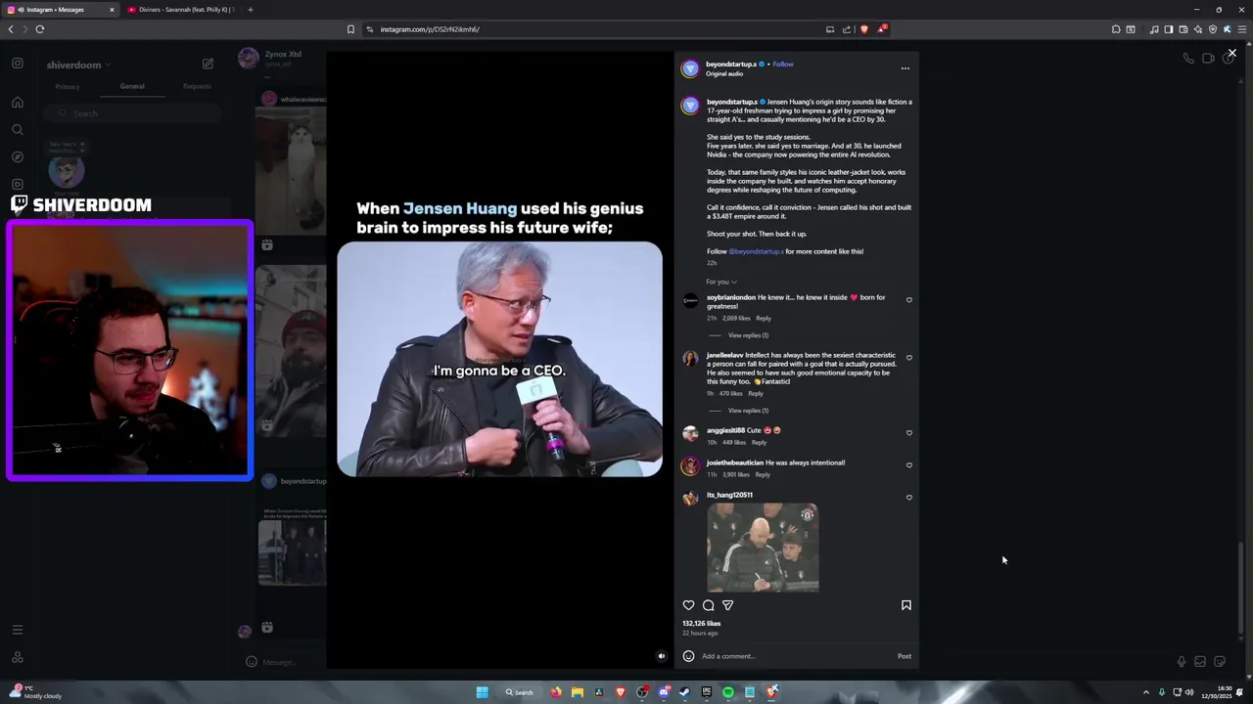1253x704 pixels.
Task: Like the post with the heart icon
Action: 688,605
